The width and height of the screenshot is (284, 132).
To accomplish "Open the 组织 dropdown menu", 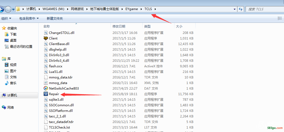I will coord(6,18).
